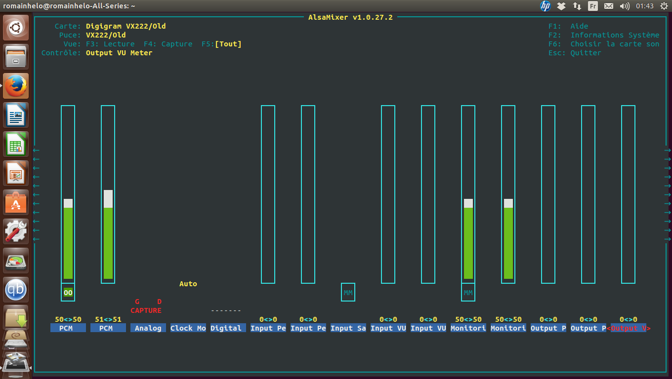
Task: Click the romainhelo@romainhelo-All-Series window title
Action: pyautogui.click(x=69, y=6)
